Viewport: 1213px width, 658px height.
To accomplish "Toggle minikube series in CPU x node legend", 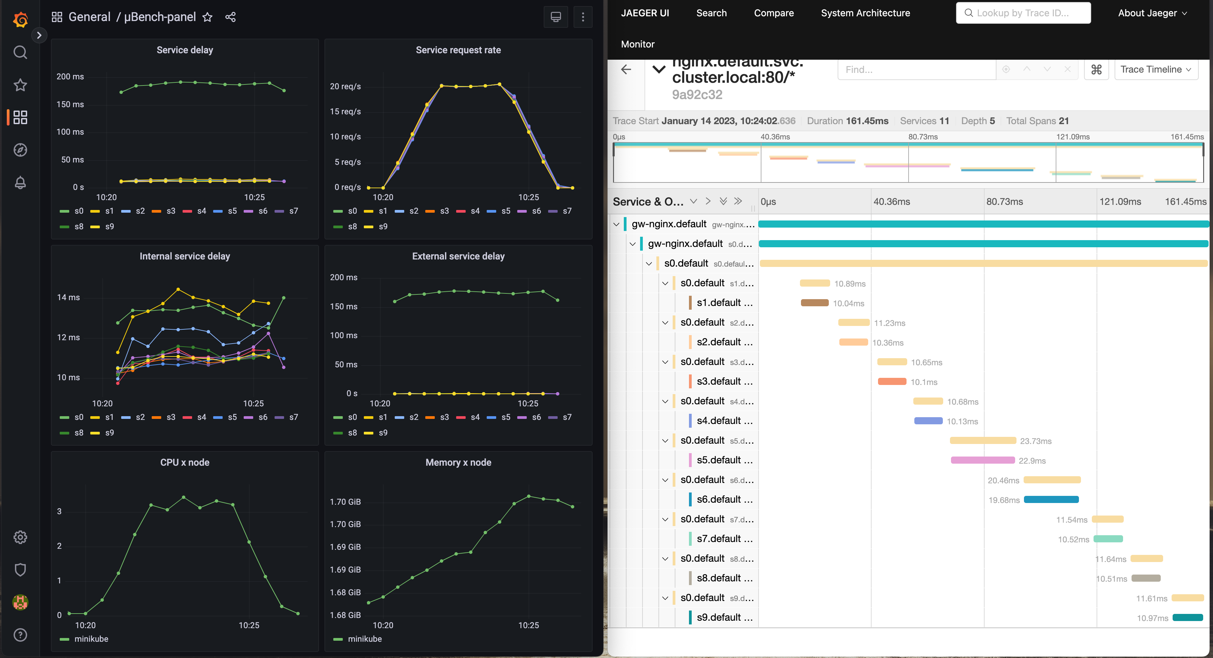I will [91, 639].
